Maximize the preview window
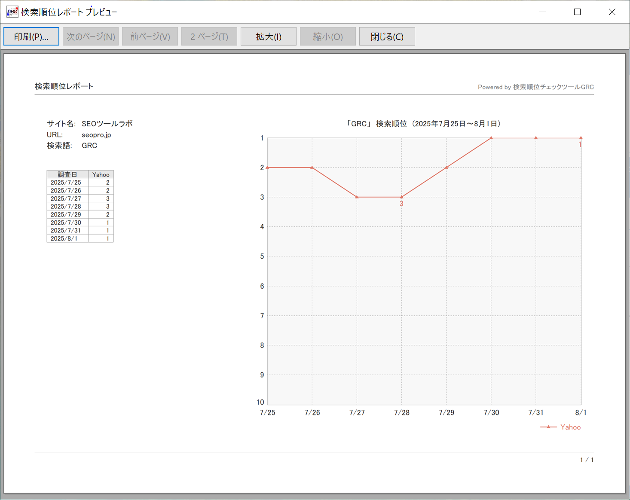630x500 pixels. tap(577, 12)
